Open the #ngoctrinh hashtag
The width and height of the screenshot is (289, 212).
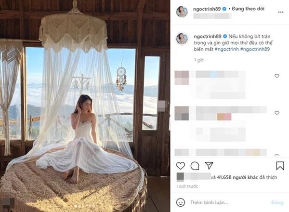point(227,49)
